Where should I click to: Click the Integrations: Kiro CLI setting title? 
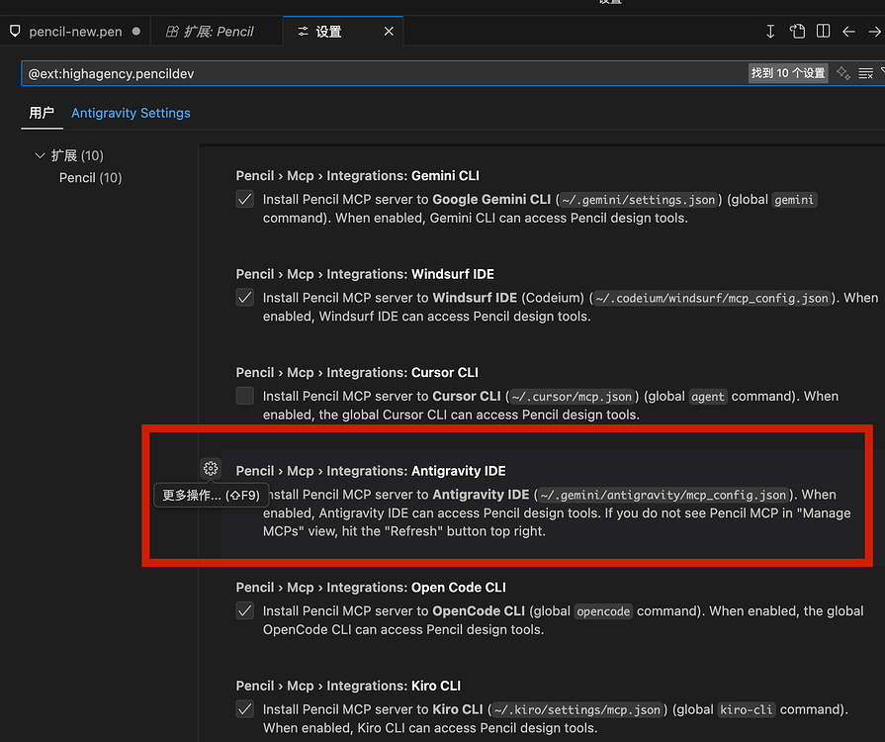[x=348, y=686]
